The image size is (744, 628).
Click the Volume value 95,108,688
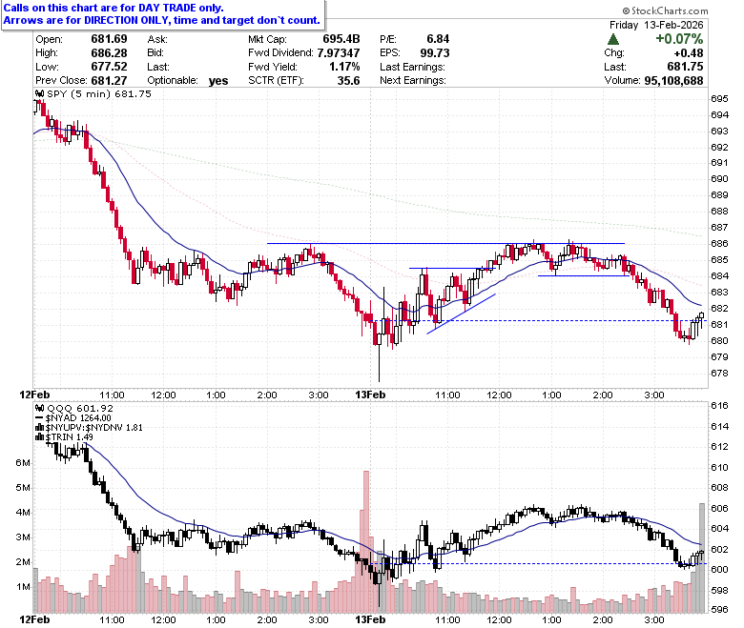pos(673,81)
